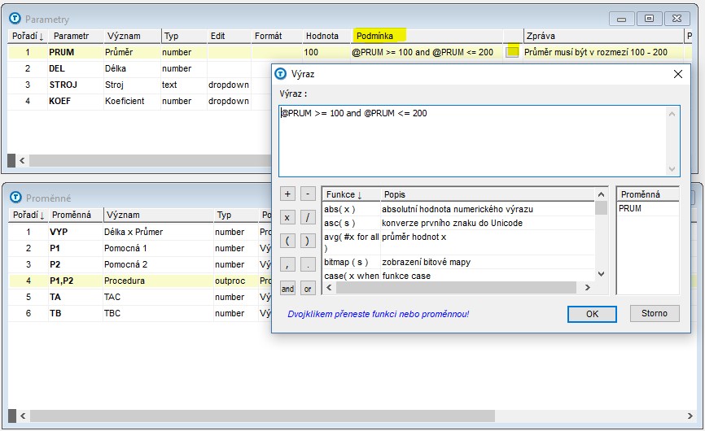Screen dimensions: 705x431
Task: Insert the divide slash operator button
Action: (308, 218)
